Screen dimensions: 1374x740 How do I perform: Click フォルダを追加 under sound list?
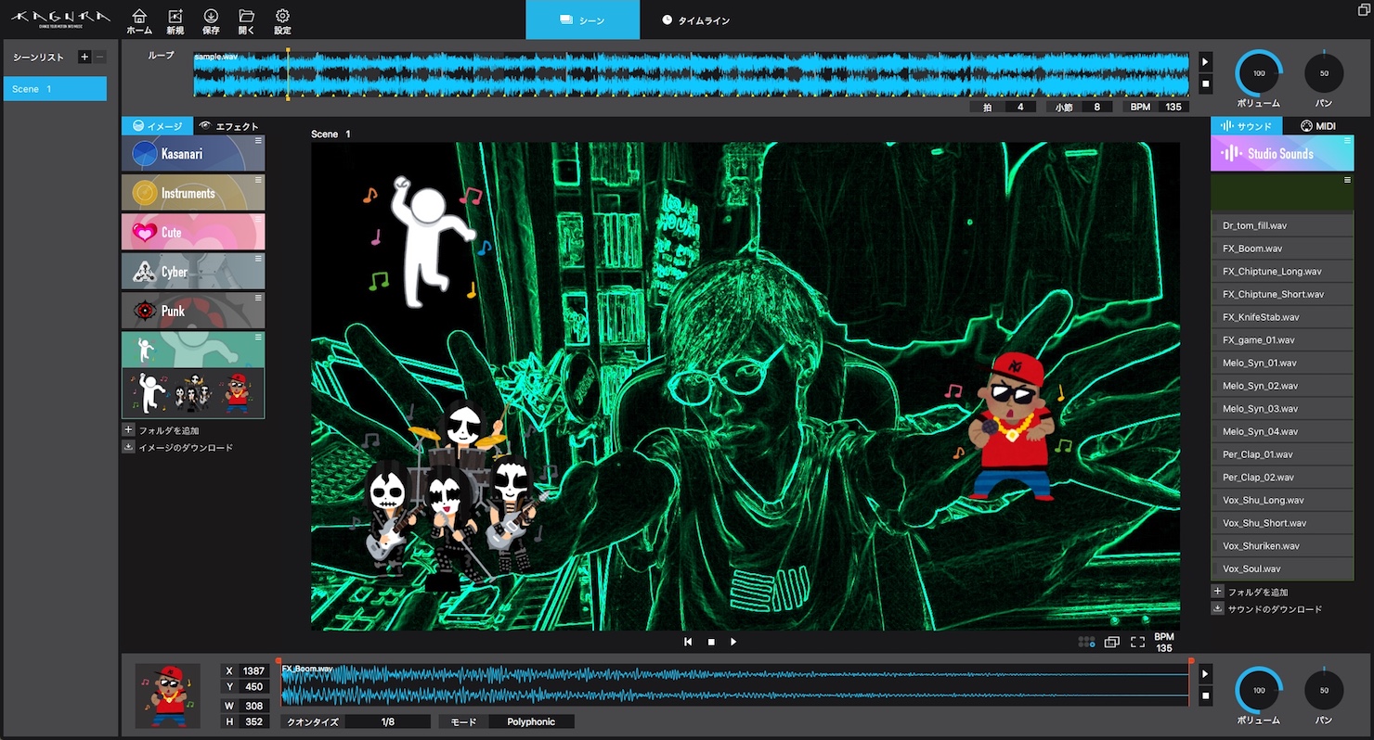(1258, 592)
